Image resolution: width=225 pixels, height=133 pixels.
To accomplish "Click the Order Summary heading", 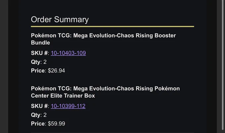I will tap(60, 20).
